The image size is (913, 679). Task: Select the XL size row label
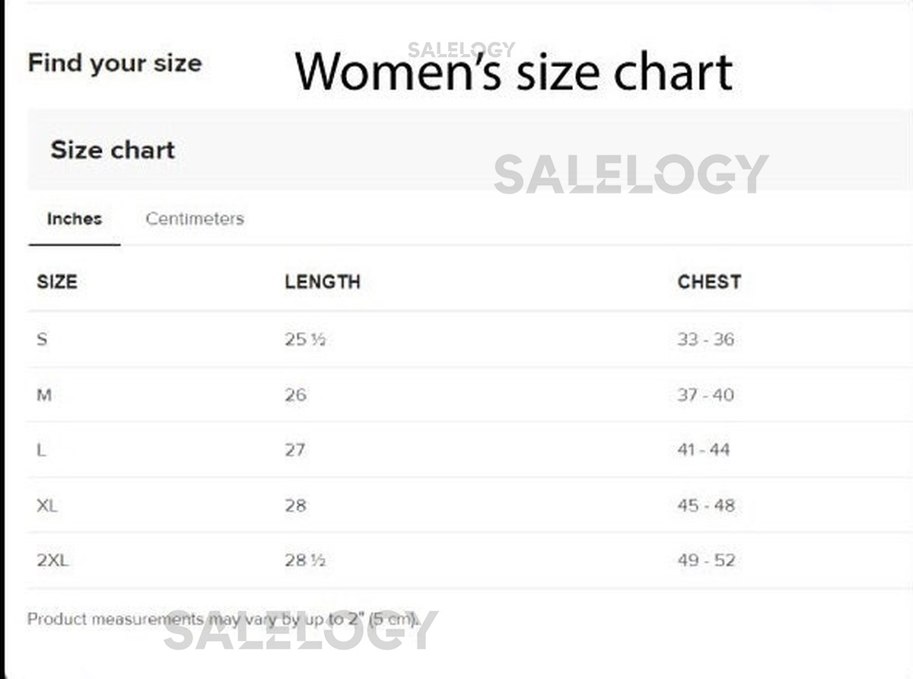pyautogui.click(x=47, y=505)
